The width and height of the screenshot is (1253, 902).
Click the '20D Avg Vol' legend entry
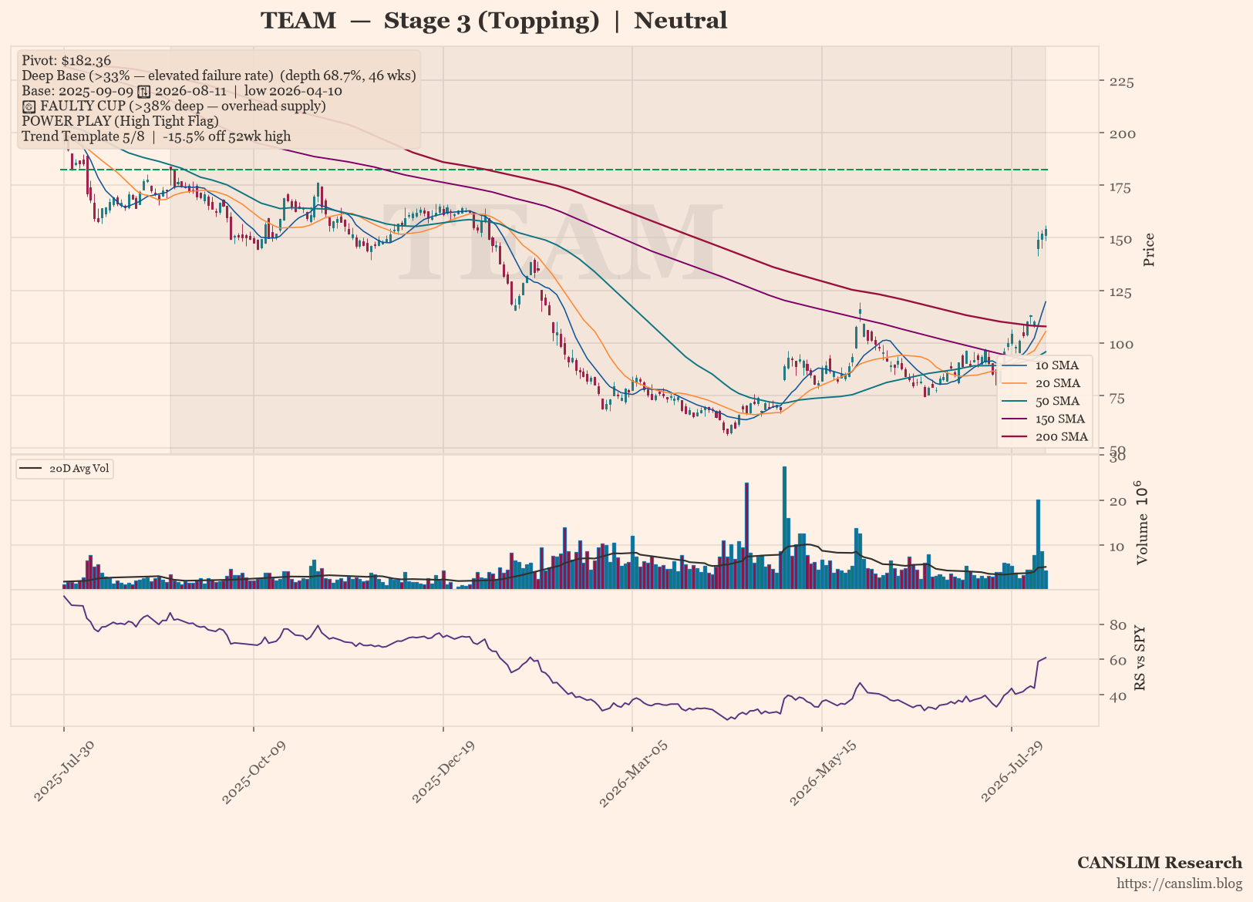click(65, 469)
